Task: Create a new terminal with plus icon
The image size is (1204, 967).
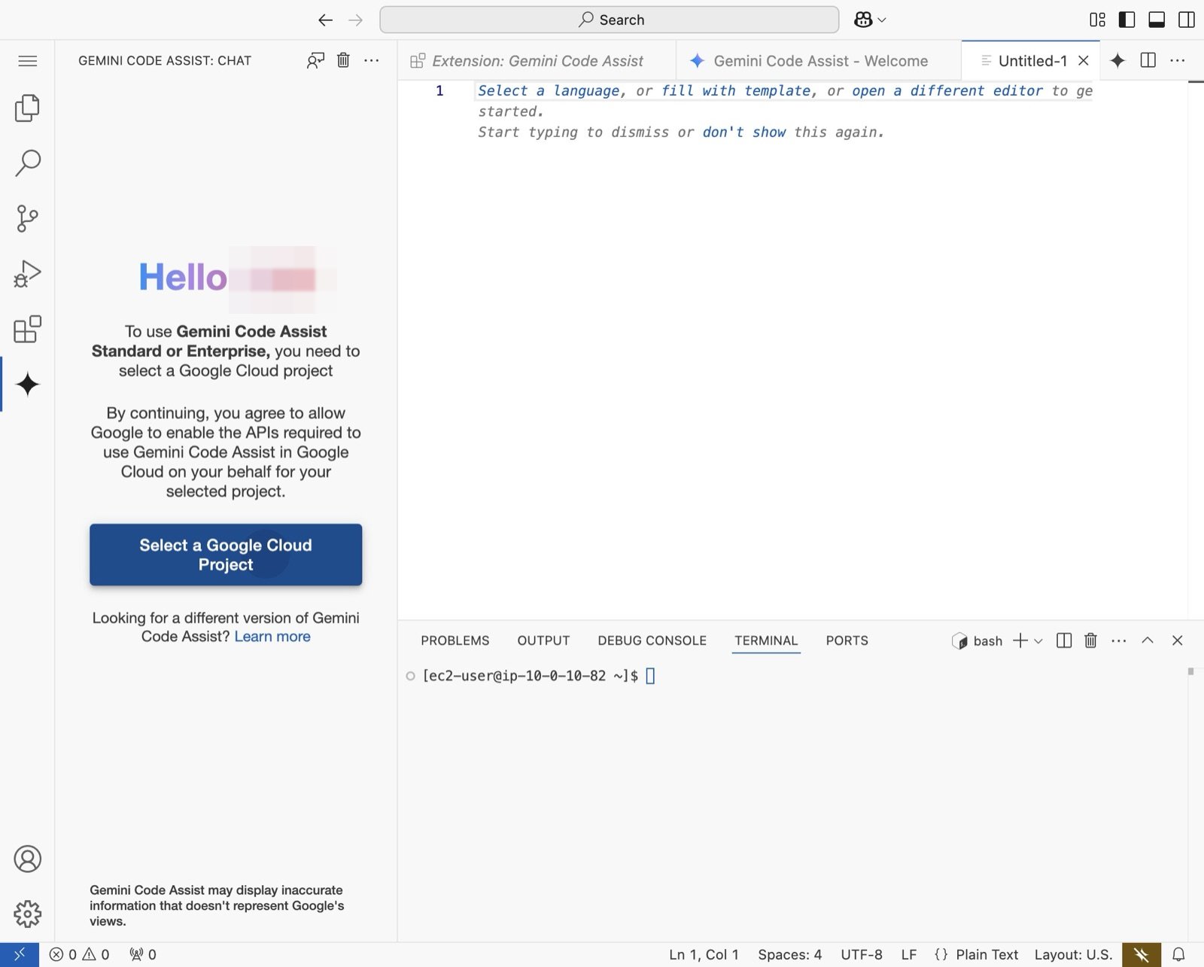Action: coord(1020,640)
